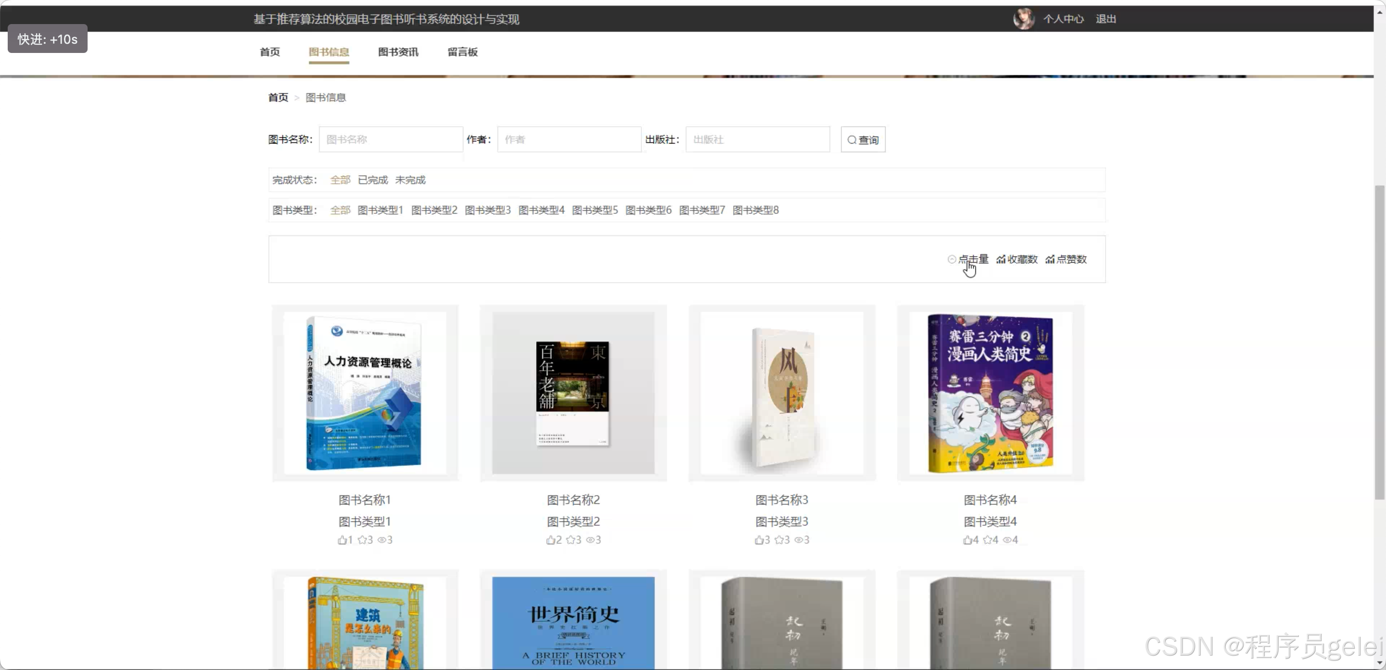Open 赛雷三分钟漫画人类简史 book cover

[989, 393]
